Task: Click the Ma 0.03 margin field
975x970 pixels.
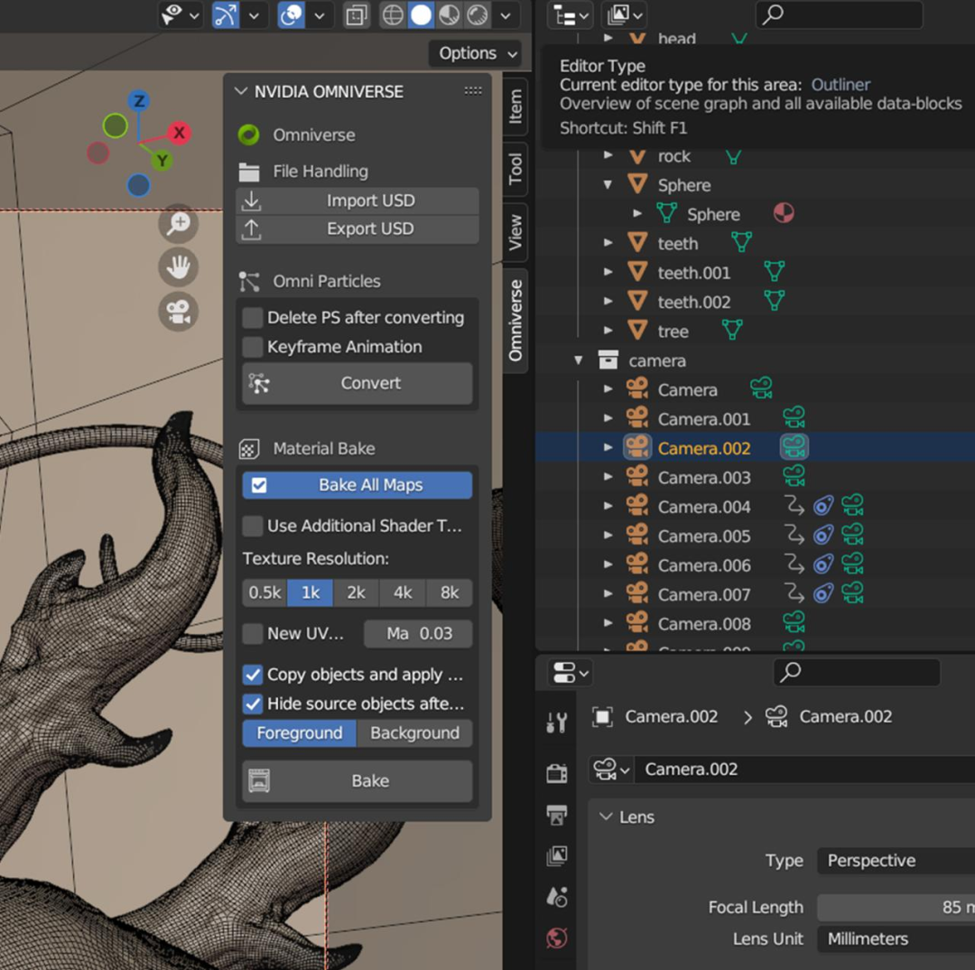Action: [x=419, y=633]
